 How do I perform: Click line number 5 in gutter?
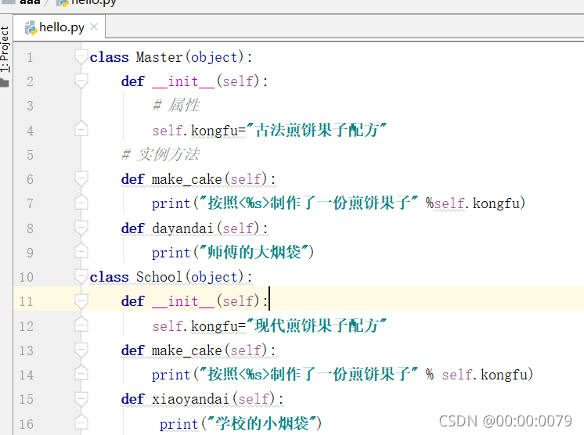click(30, 155)
